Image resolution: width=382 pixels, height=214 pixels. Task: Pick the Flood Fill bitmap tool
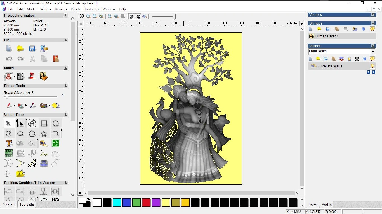point(20,106)
